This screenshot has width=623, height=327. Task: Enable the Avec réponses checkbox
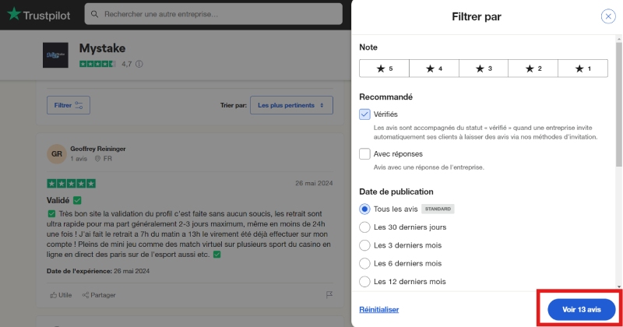pos(364,153)
